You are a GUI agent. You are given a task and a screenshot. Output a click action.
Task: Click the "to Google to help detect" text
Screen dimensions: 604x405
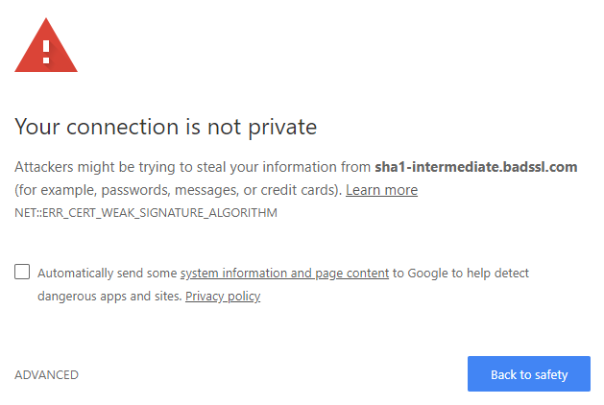point(461,273)
